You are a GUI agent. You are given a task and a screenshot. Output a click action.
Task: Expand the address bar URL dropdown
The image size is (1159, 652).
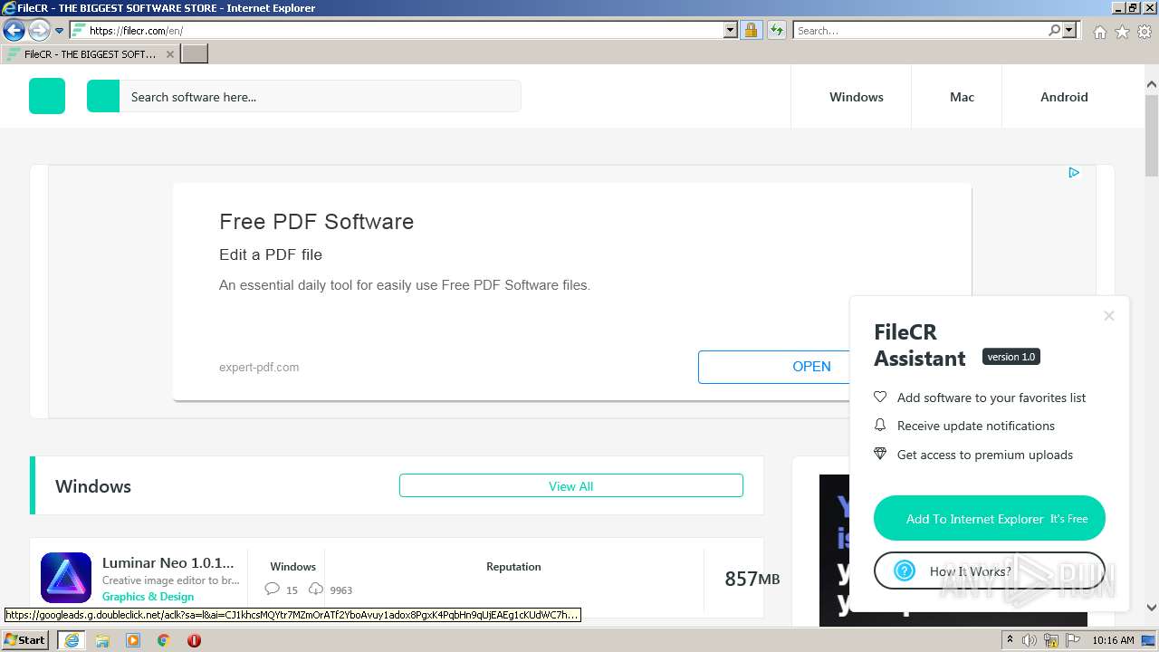tap(731, 31)
